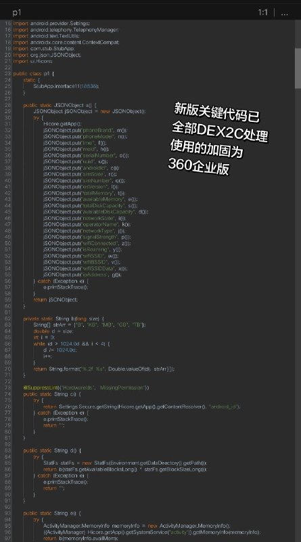Open the three-dot more options menu
This screenshot has width=301, height=542.
coord(285,13)
